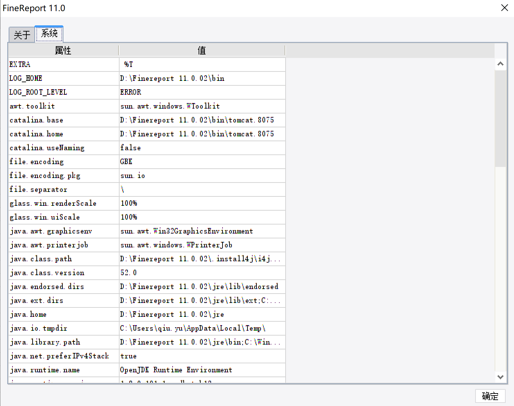
Task: Select the file.separator property cell
Action: pos(64,189)
